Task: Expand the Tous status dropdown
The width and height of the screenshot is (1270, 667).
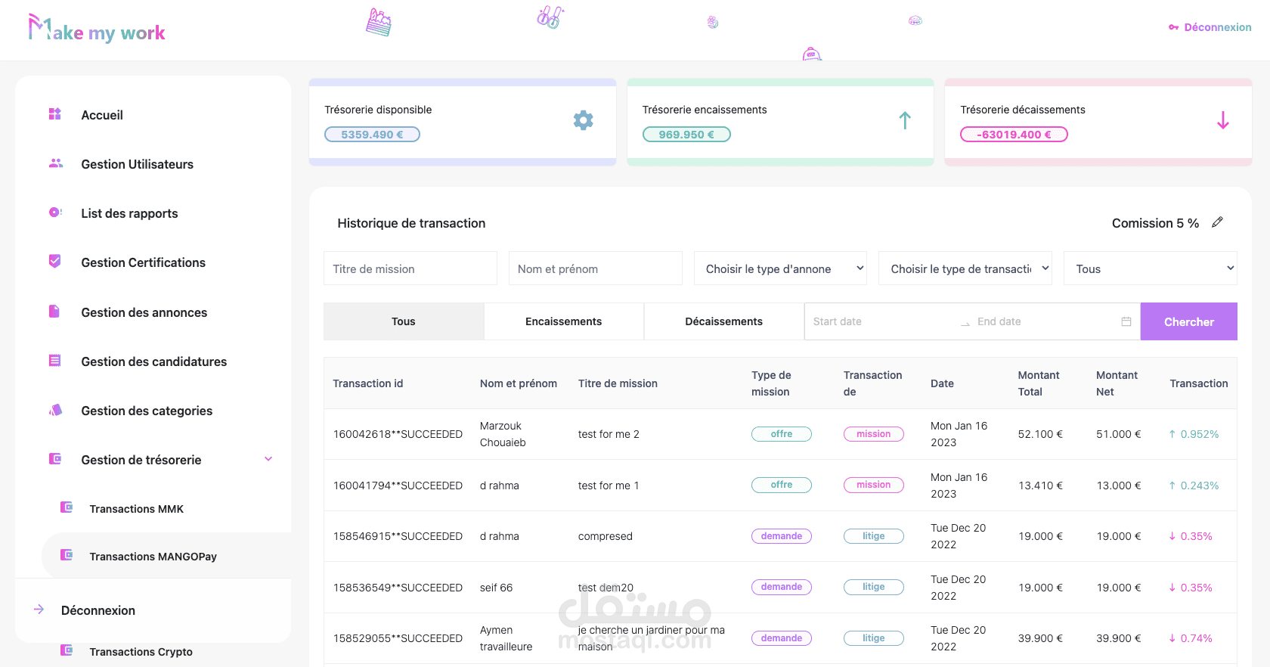Action: point(1150,268)
